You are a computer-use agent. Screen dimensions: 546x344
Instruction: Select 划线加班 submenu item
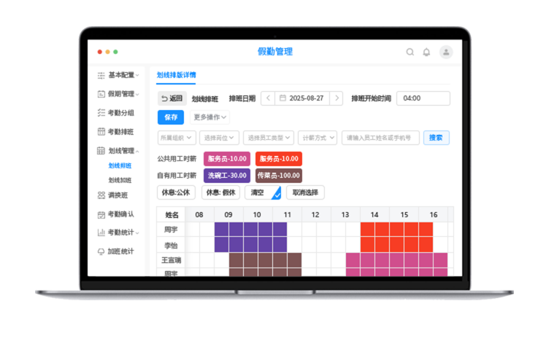[x=120, y=180]
